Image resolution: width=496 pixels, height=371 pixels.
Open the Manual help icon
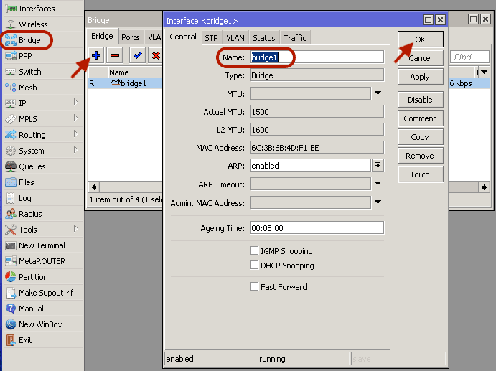click(11, 309)
